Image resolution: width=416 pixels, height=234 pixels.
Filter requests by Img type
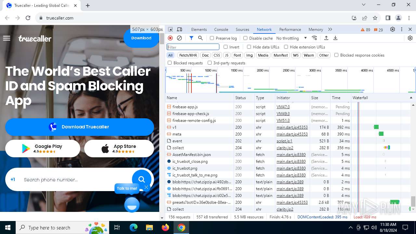pos(249,55)
